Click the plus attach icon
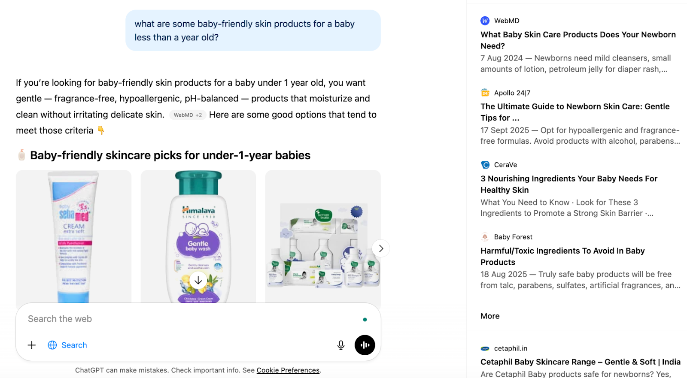 (x=32, y=345)
